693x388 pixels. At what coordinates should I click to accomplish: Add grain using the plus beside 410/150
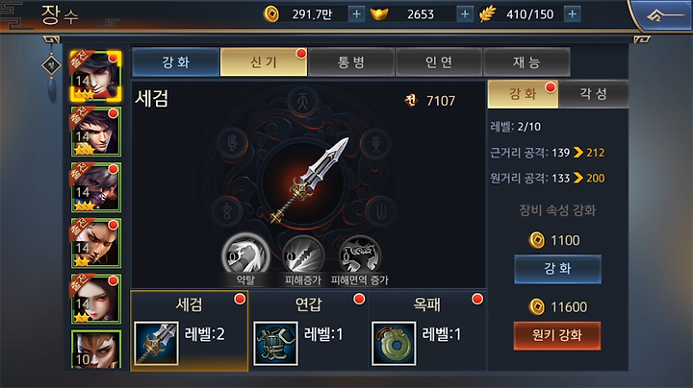pos(572,14)
